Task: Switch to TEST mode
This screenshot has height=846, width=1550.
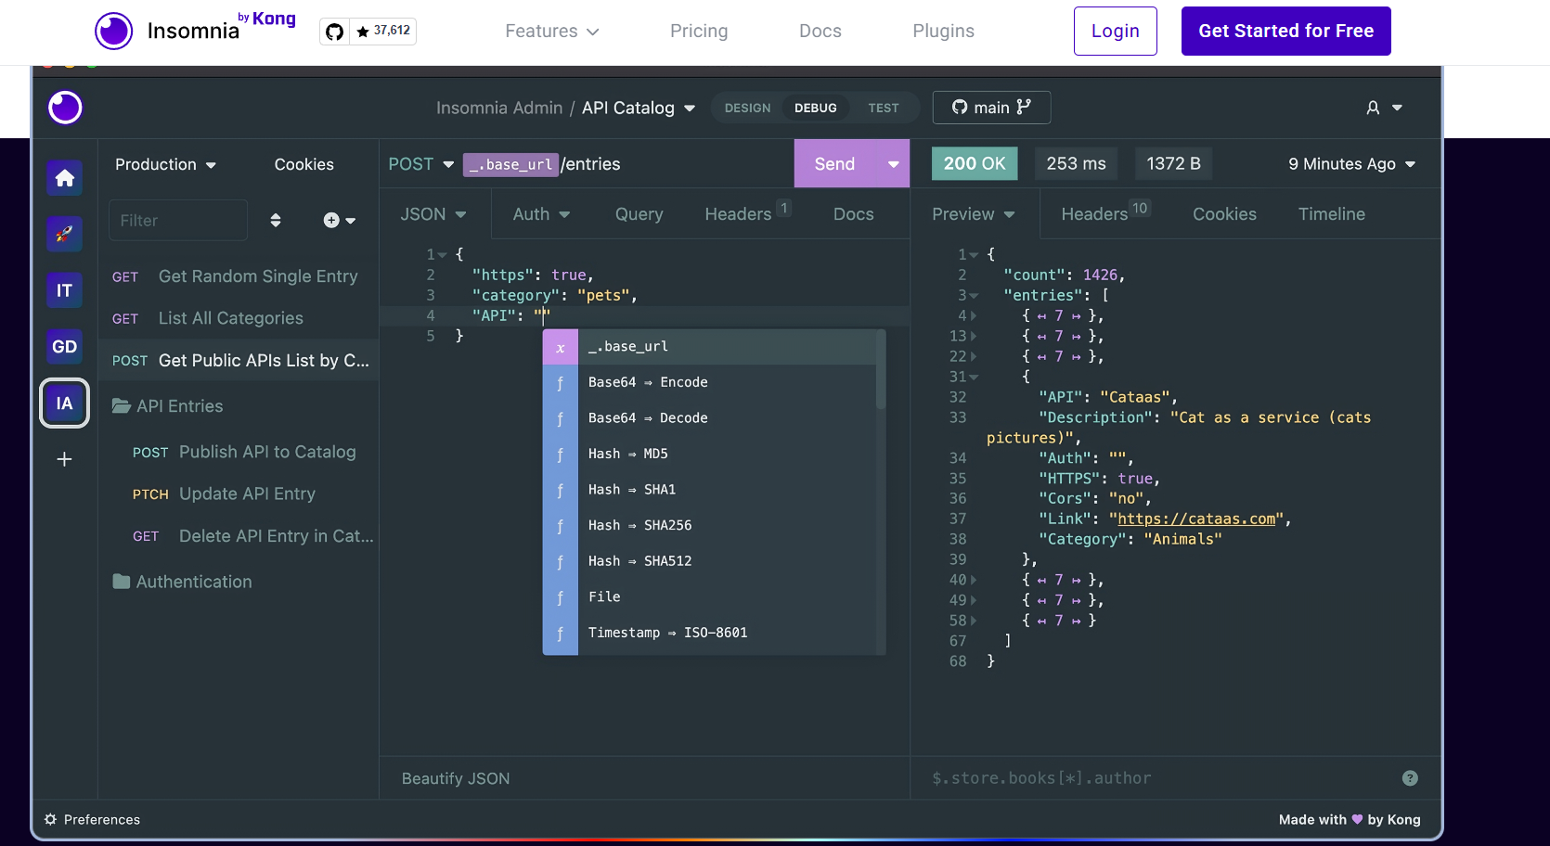Action: 884,108
